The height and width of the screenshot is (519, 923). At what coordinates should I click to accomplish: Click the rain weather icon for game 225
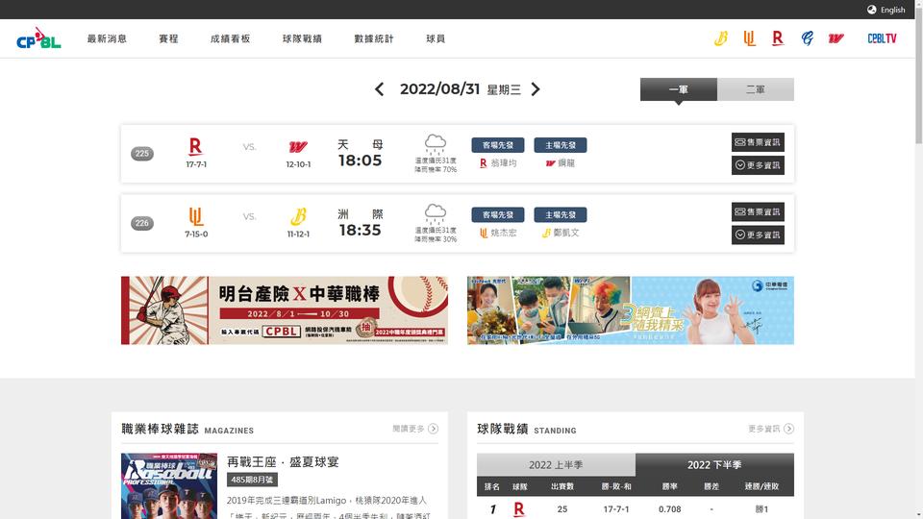[x=435, y=143]
